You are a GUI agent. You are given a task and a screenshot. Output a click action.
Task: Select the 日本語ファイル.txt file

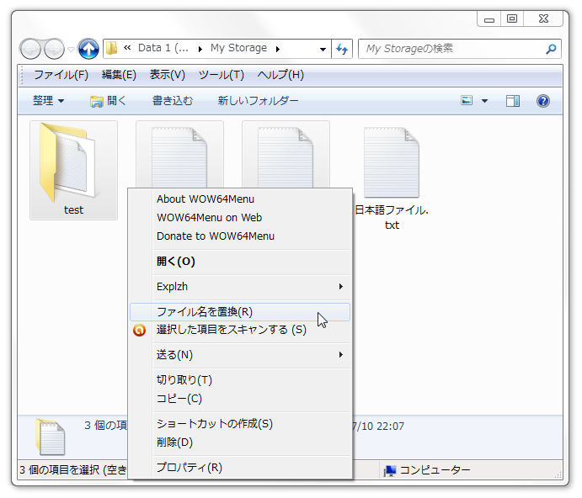[x=392, y=177]
